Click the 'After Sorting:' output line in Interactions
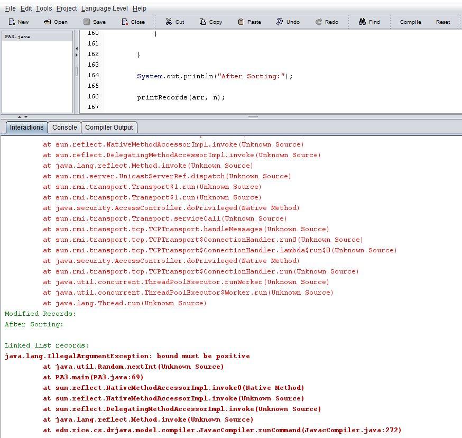 [34, 324]
